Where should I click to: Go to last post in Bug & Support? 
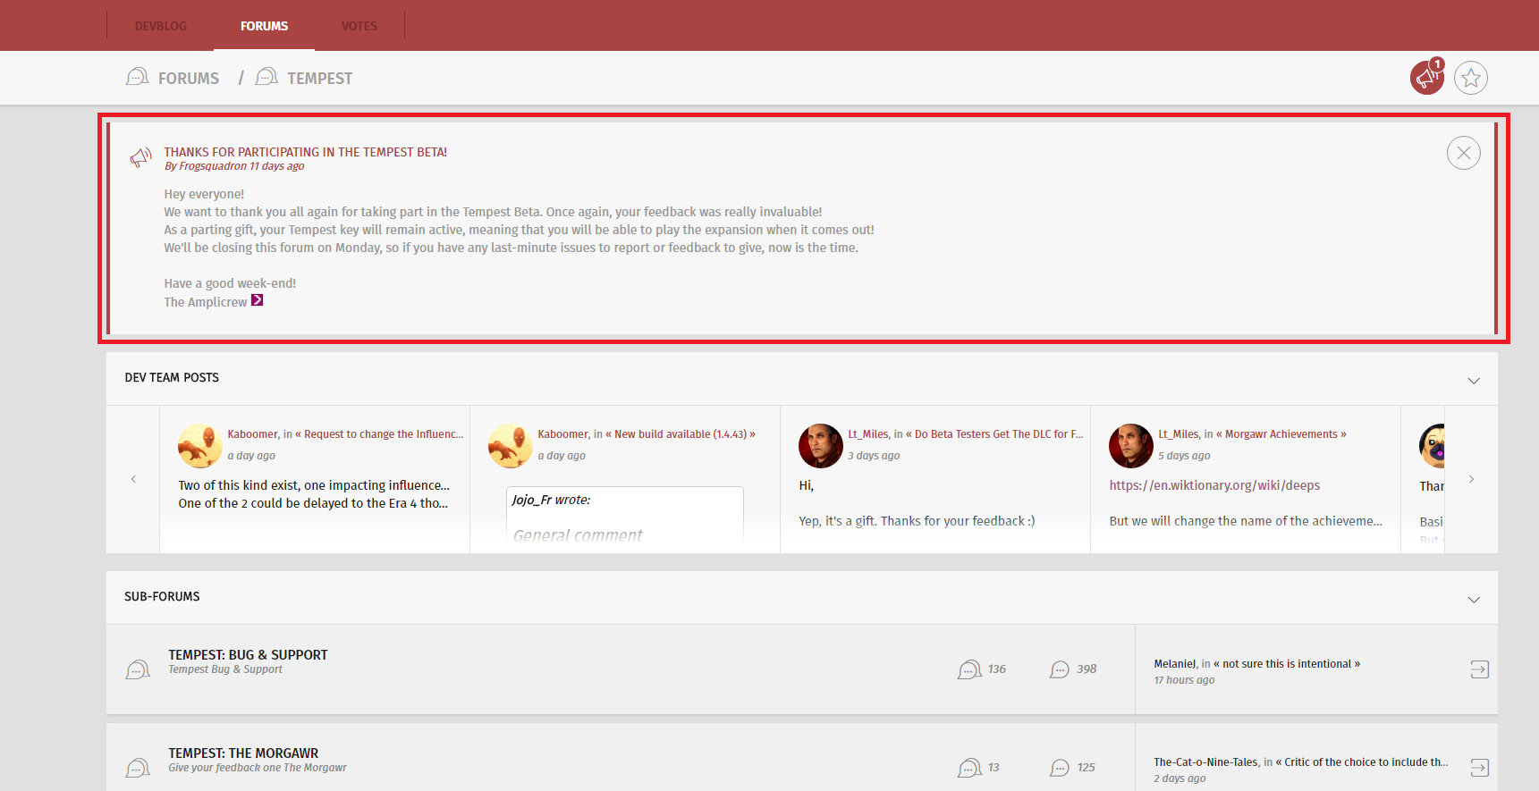1480,669
